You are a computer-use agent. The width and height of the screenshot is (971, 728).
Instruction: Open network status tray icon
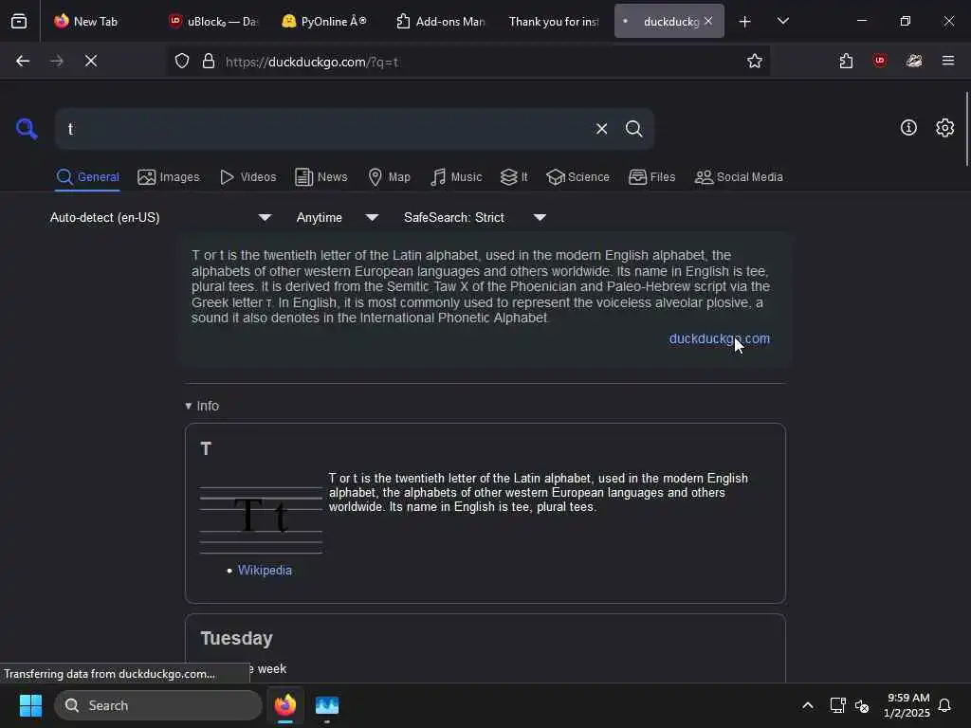pos(837,705)
